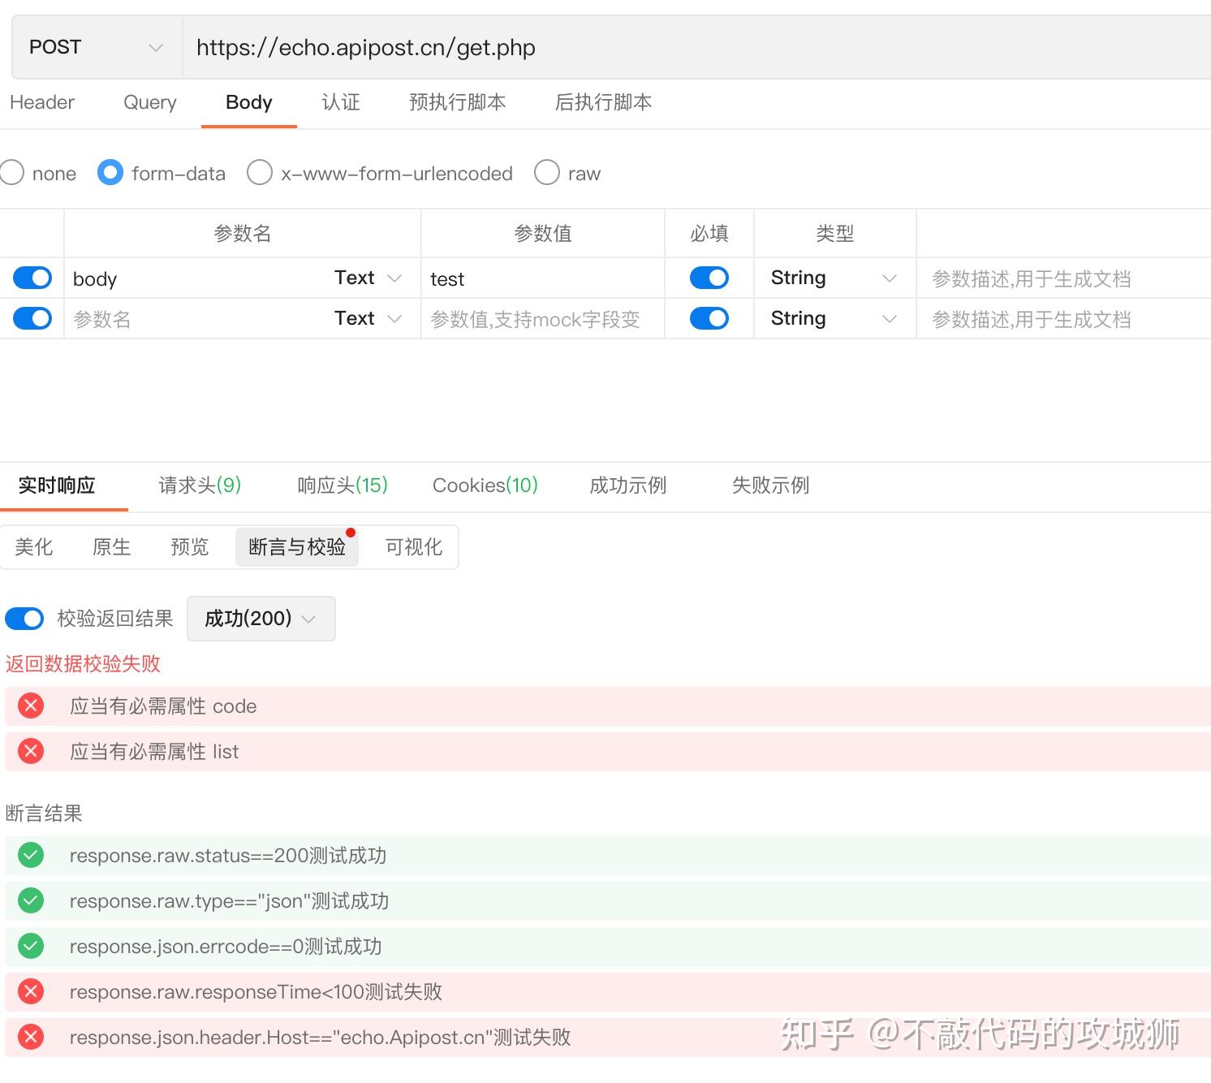1211x1083 pixels.
Task: Click the green check for response.raw.status assertion
Action: click(30, 855)
